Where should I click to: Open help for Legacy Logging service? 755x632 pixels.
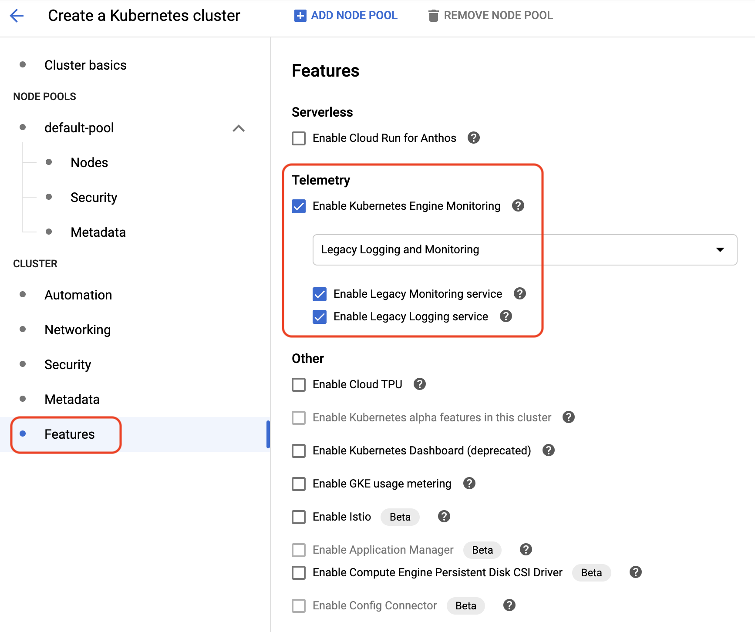(x=506, y=316)
